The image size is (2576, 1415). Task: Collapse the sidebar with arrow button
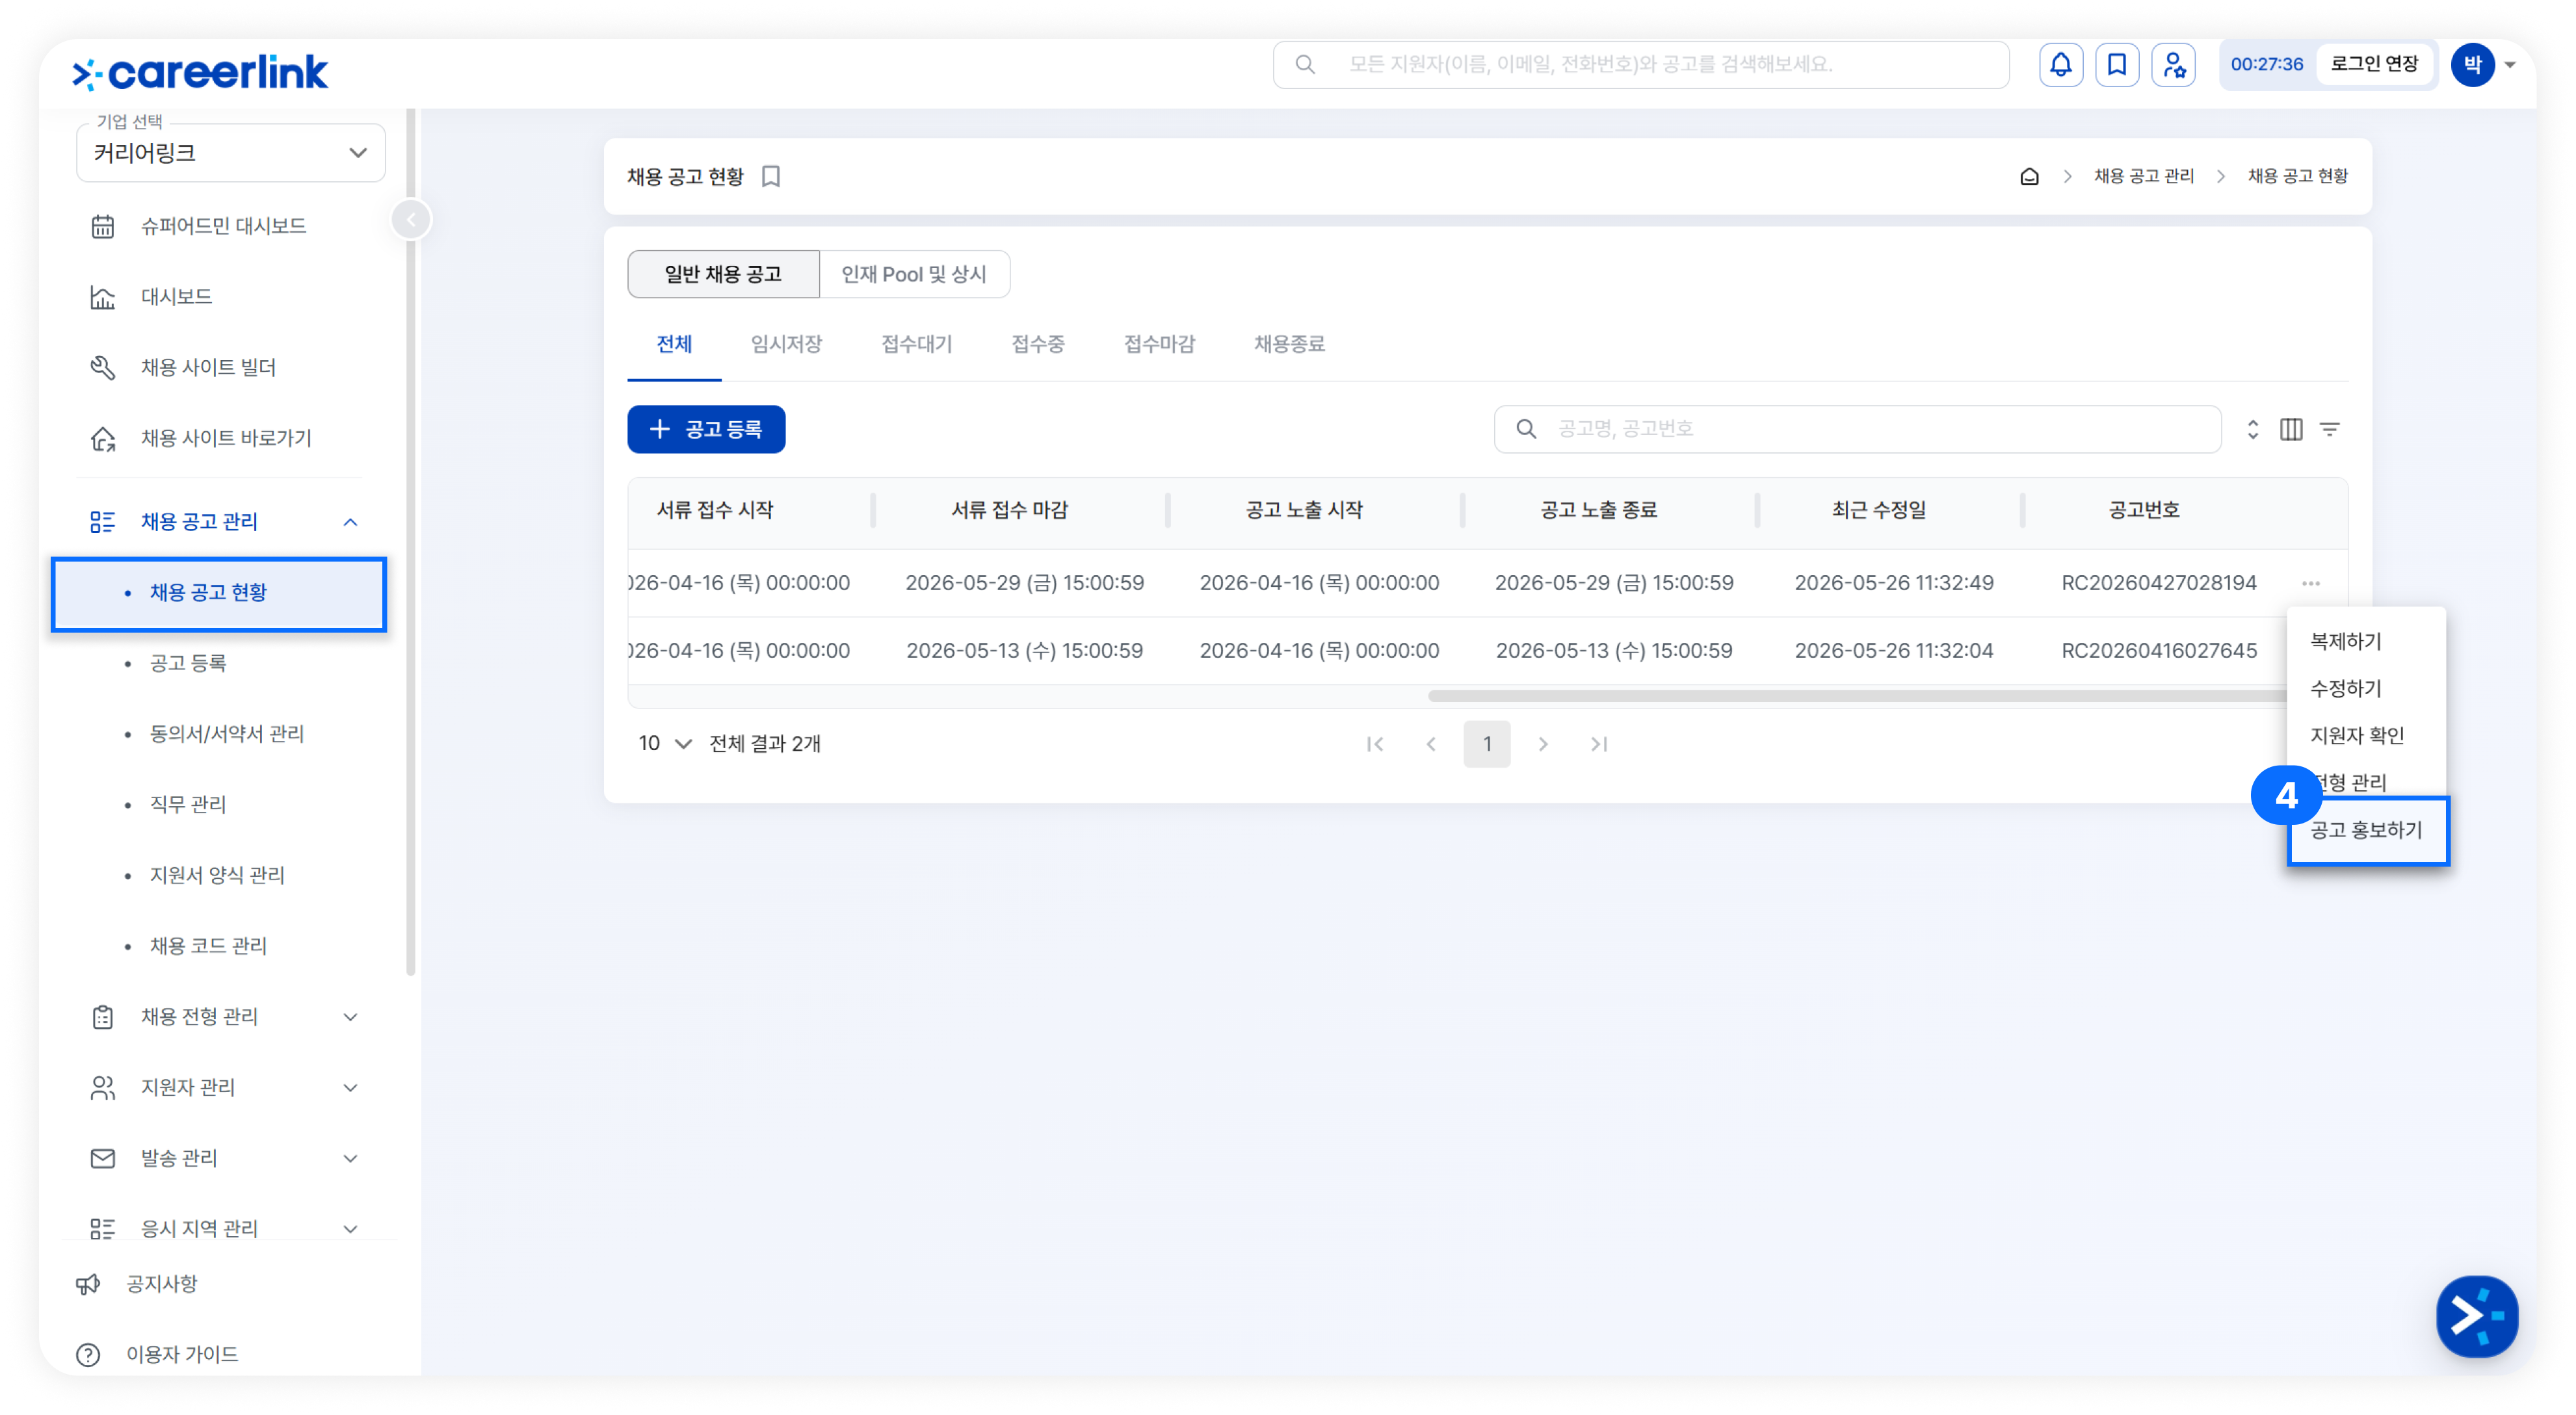(x=411, y=219)
